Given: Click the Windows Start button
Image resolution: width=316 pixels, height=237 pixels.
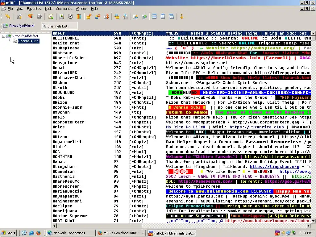Looking at the screenshot, I should click(8, 233).
